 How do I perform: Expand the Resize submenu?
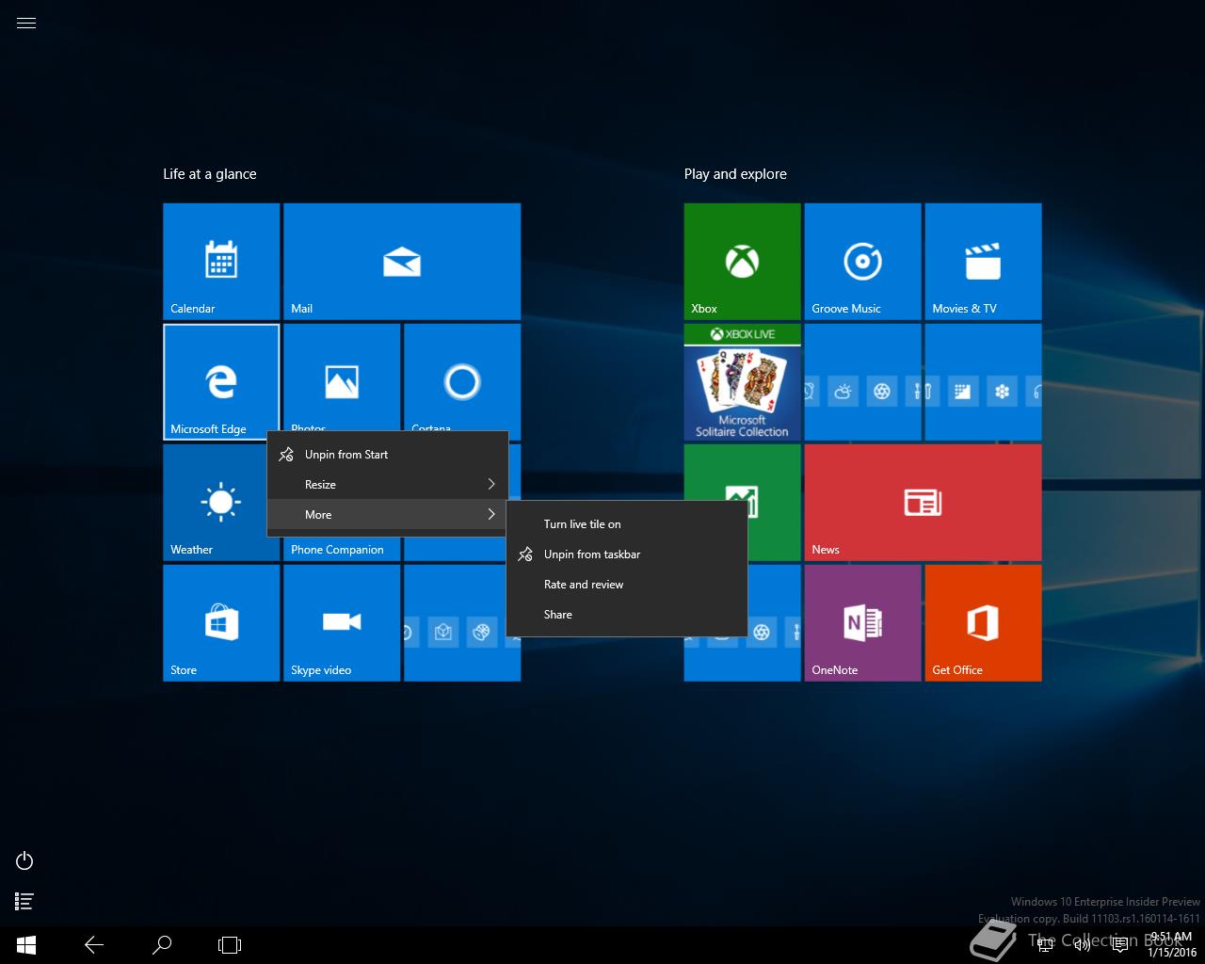point(387,485)
